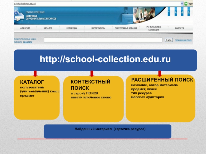Open the 'ЭЛЕКТРОННЫЕ ИЗДАНИЯ' menu item

pos(126,28)
